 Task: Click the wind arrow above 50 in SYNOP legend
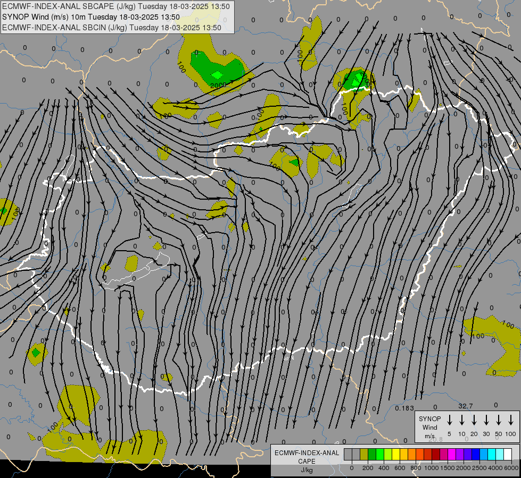(x=499, y=420)
